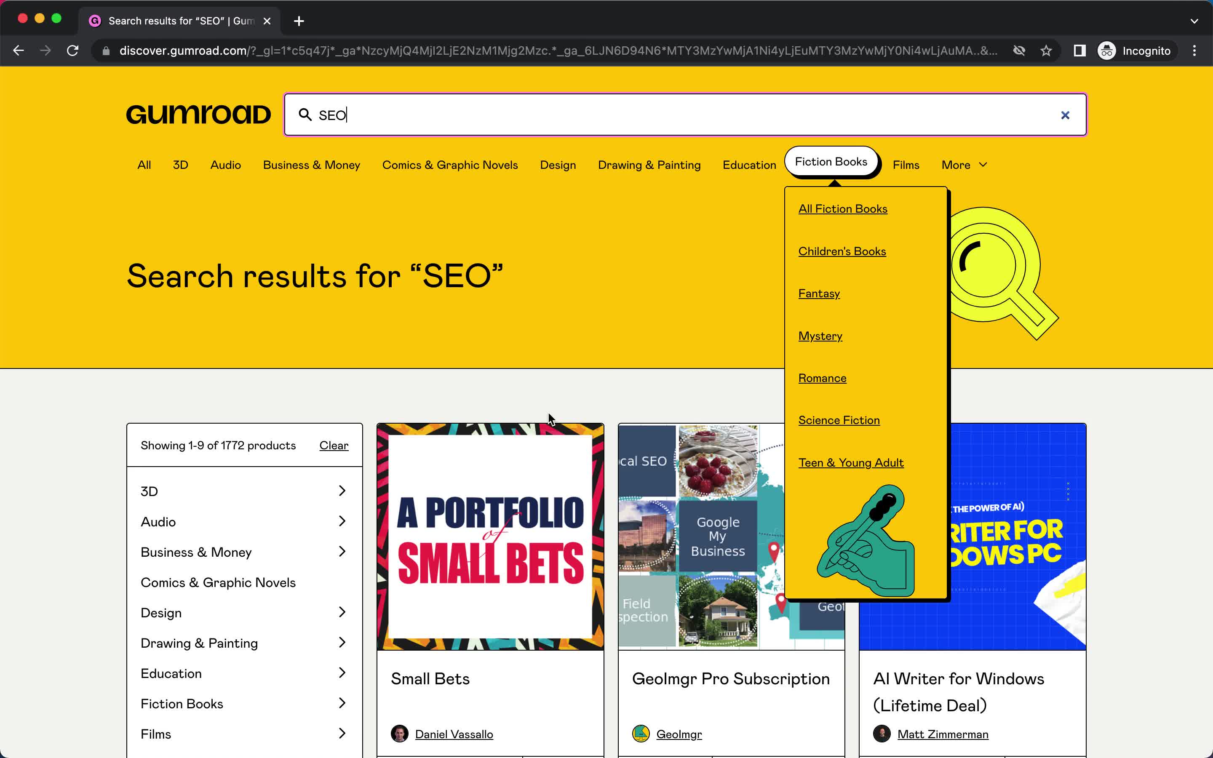Click the Teen & Young Adult link
Screen dimensions: 1213x758
pos(852,462)
